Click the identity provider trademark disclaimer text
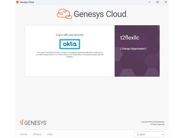 [x=70, y=55]
